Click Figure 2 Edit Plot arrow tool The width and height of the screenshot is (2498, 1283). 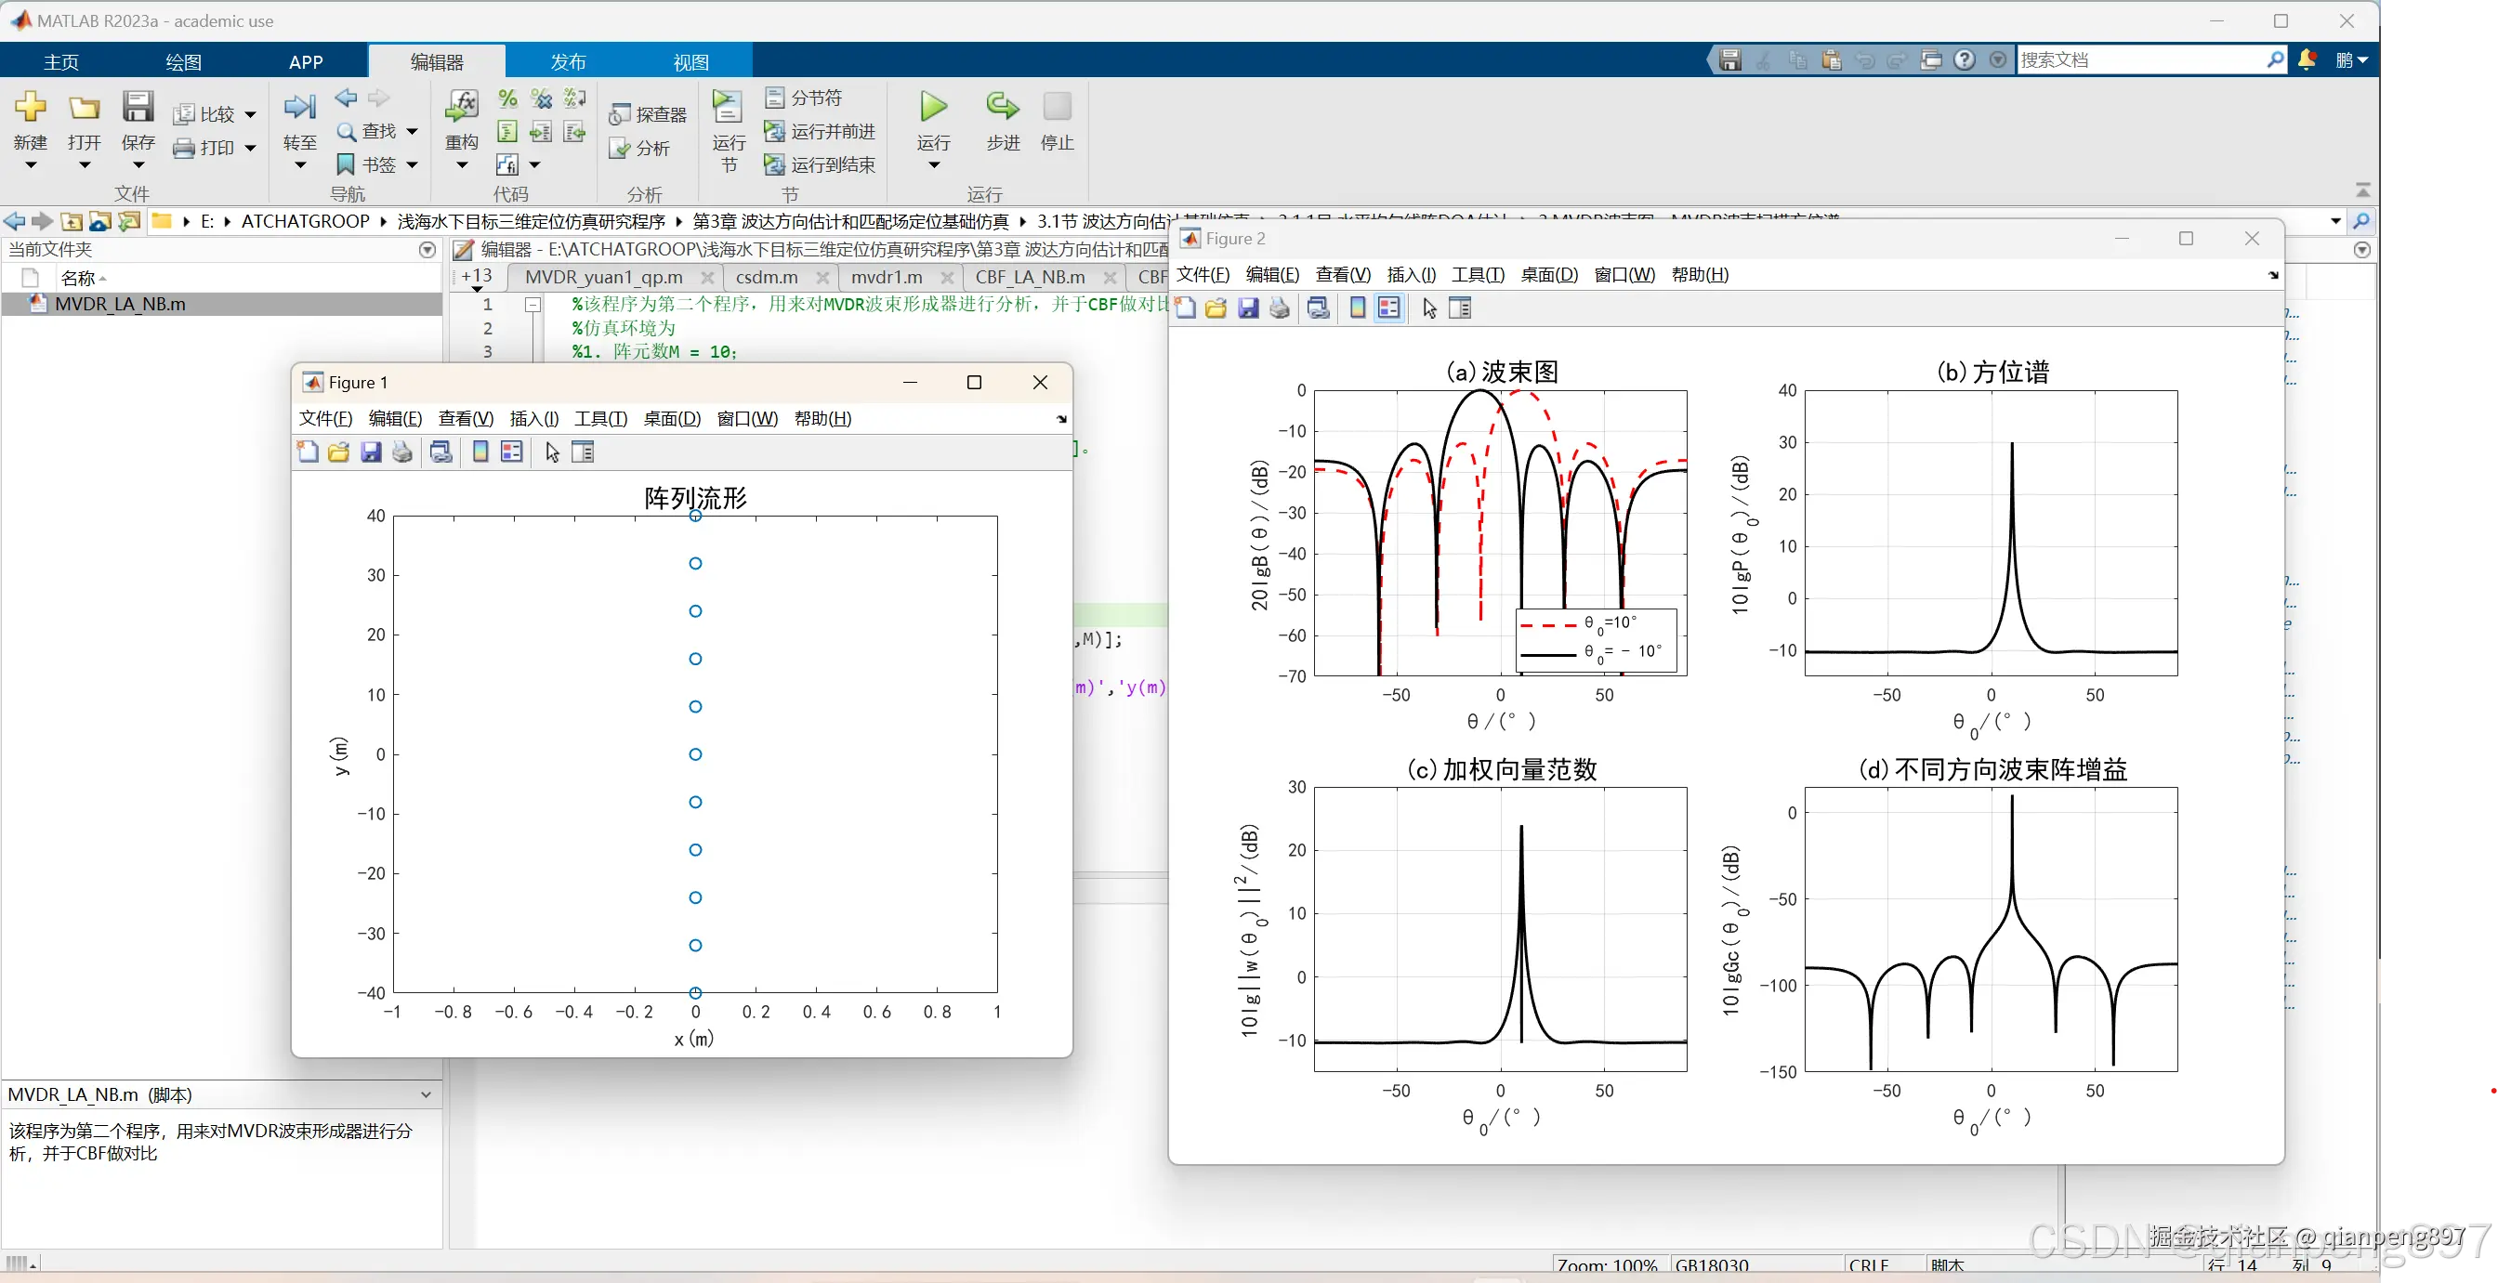pyautogui.click(x=1429, y=308)
